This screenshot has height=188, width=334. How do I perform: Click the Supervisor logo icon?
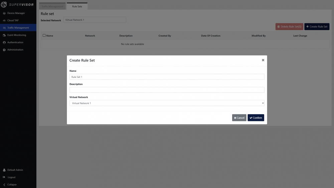(4, 5)
